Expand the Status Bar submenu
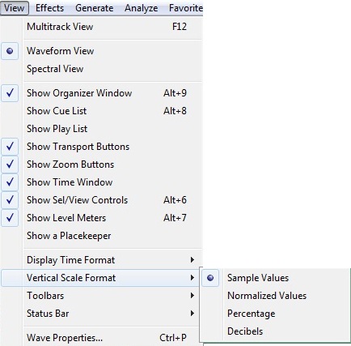Image resolution: width=351 pixels, height=346 pixels. 102,314
